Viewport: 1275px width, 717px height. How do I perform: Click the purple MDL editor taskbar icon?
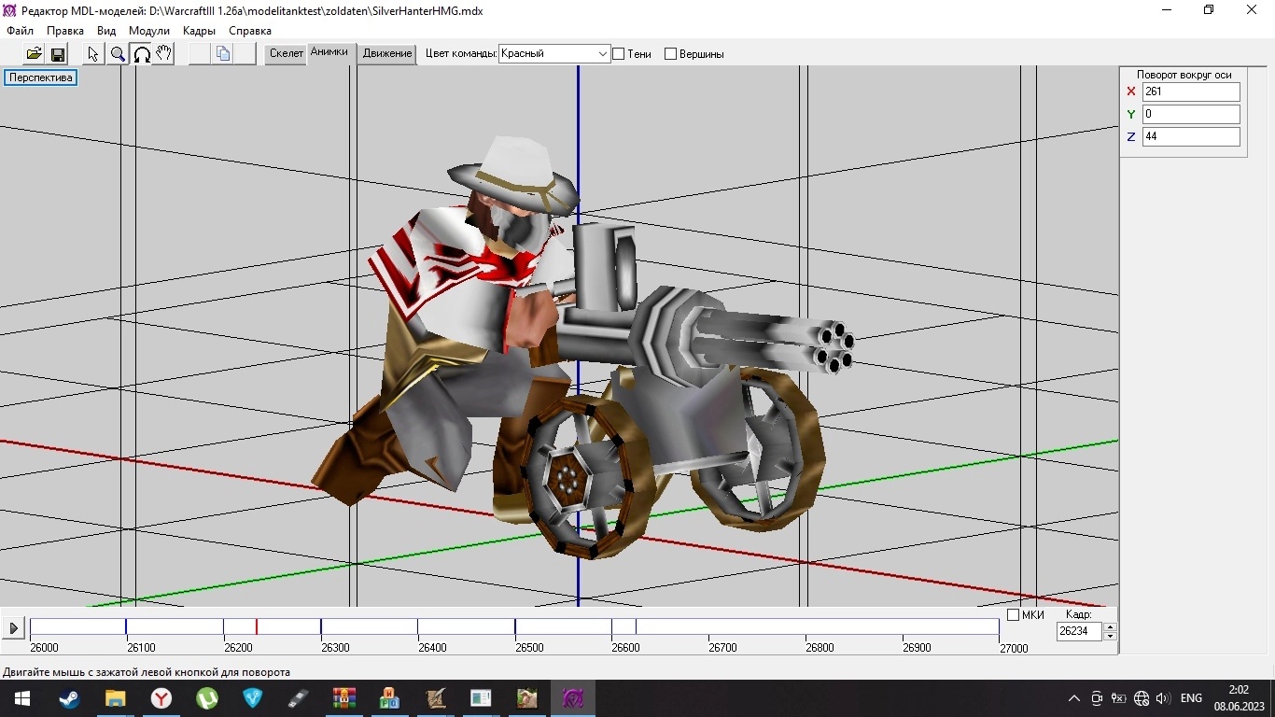(572, 698)
